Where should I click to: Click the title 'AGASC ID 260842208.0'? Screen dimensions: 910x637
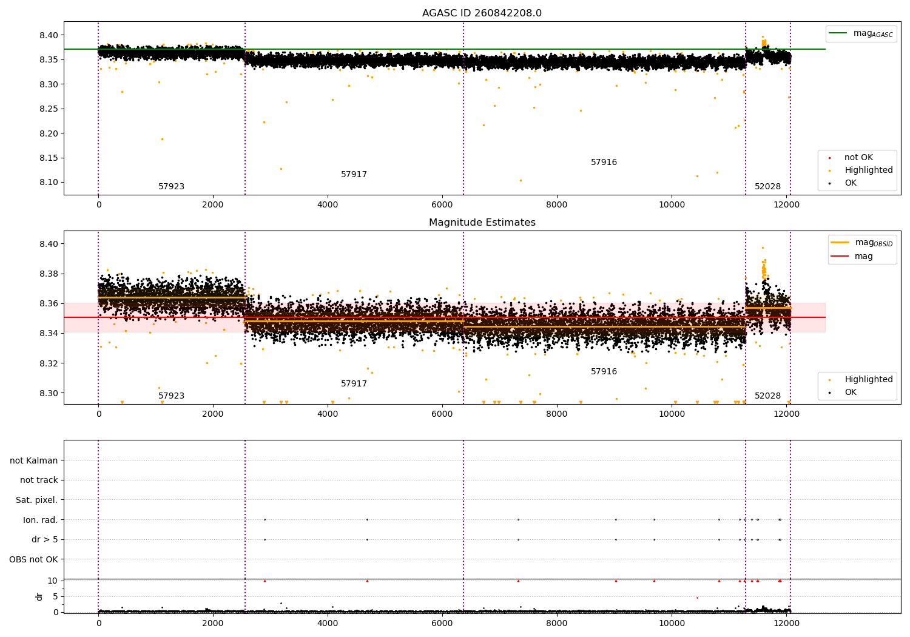(482, 13)
